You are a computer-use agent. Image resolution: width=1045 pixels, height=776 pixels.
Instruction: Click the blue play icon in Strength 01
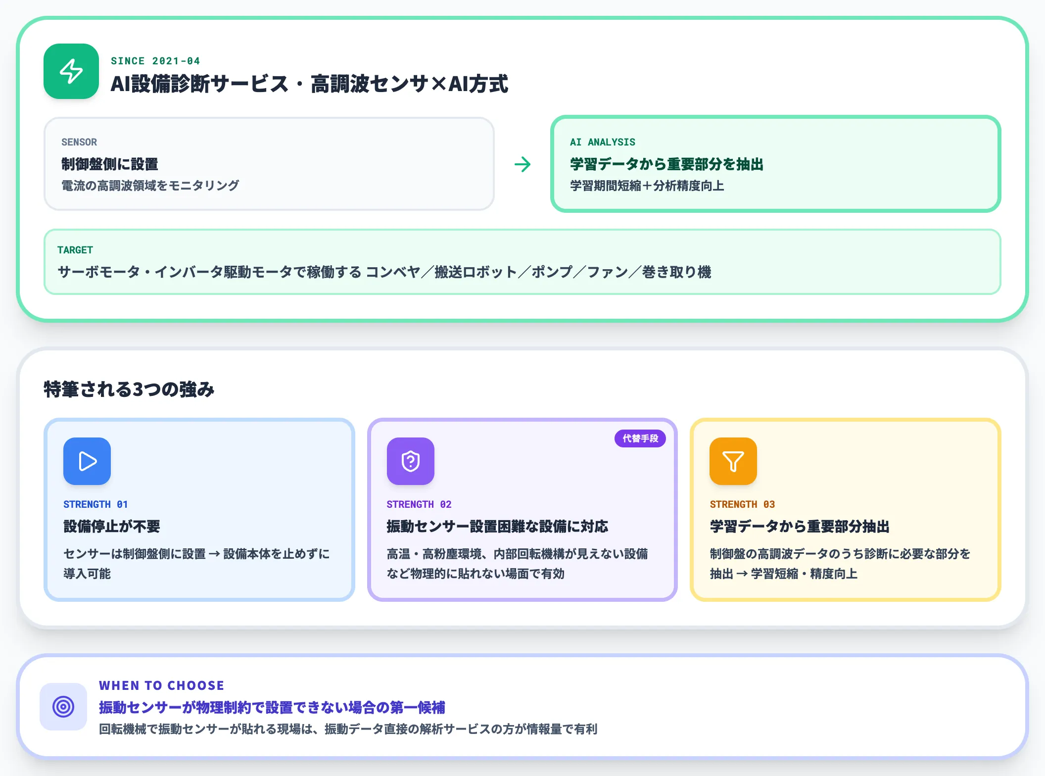tap(87, 461)
